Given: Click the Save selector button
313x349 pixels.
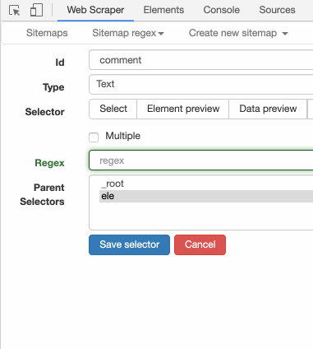Looking at the screenshot, I should coord(129,244).
